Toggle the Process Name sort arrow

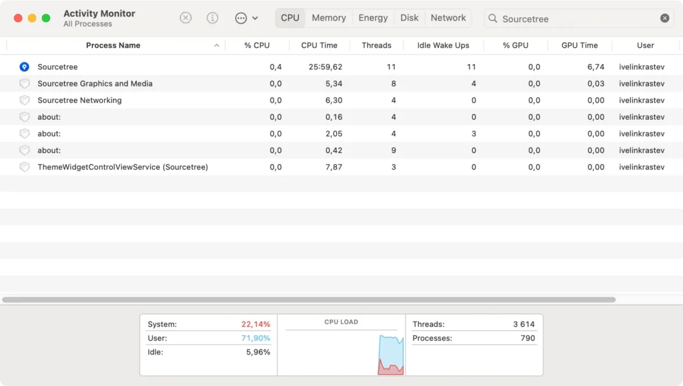[x=217, y=45]
